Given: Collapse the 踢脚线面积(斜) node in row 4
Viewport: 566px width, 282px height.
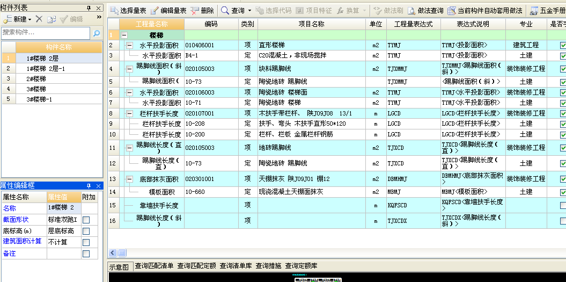Looking at the screenshot, I should coord(130,69).
